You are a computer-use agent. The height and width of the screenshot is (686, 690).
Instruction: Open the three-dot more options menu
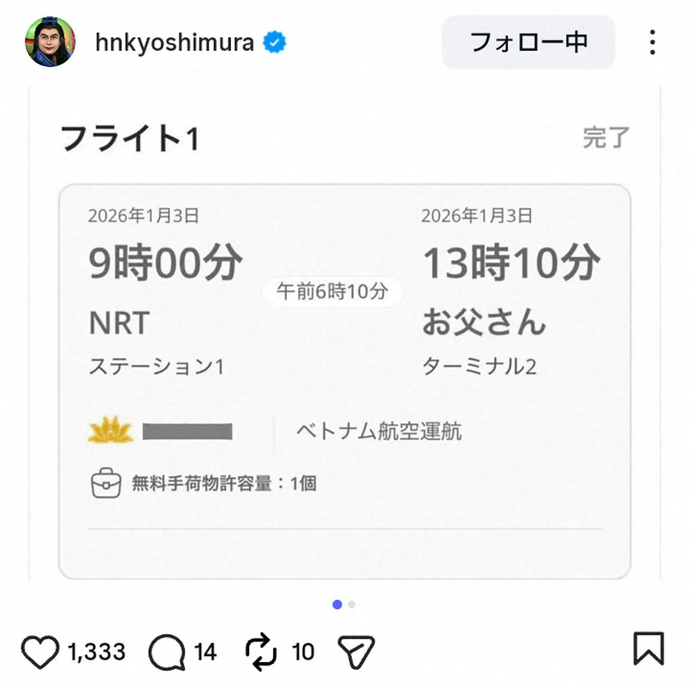[652, 43]
